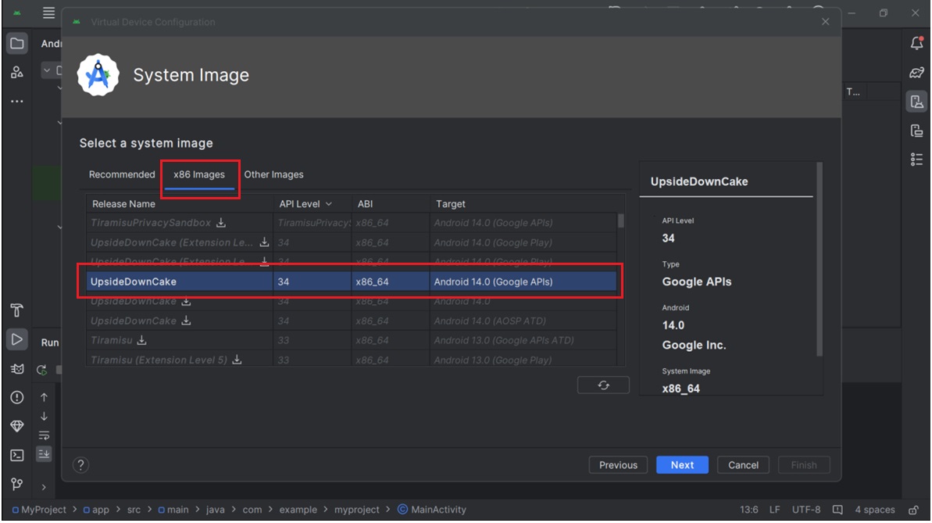
Task: Download Tiramisu Extension Level 5 image
Action: (237, 360)
